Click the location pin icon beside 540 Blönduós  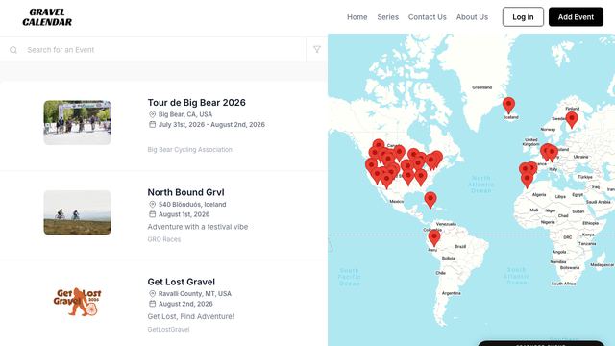(152, 204)
